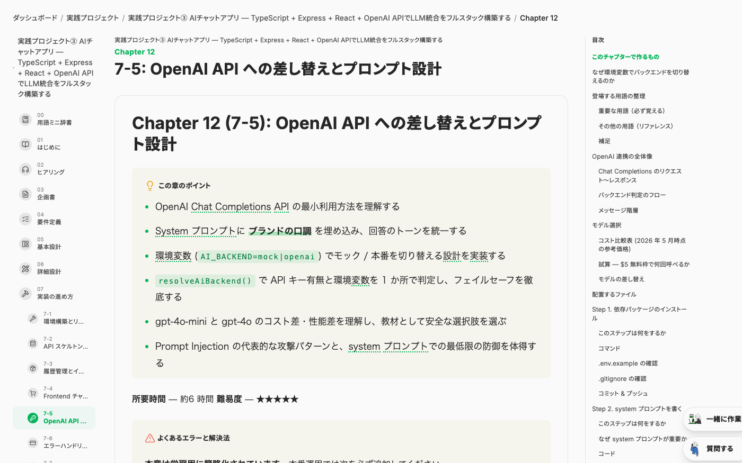This screenshot has width=742, height=463.
Task: Click the 7-2 API スケルトン database icon
Action: [33, 343]
